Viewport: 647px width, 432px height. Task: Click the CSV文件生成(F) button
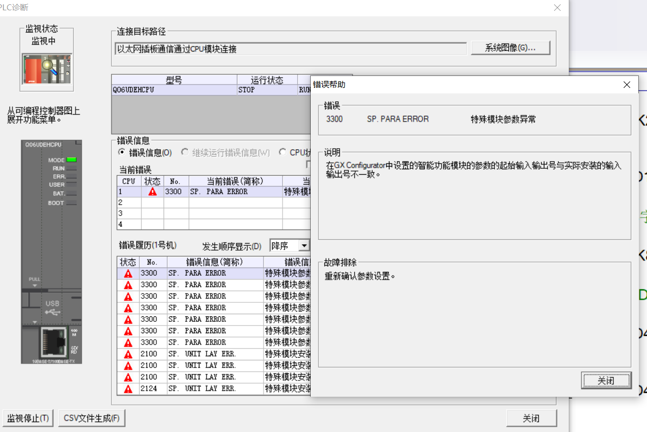[92, 418]
